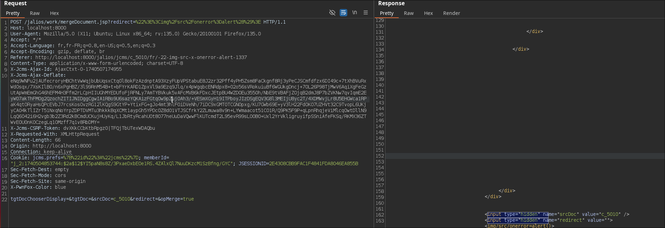Screen dimensions: 665x228
Task: Click the 'Accept: */*' header
Action: pos(26,40)
